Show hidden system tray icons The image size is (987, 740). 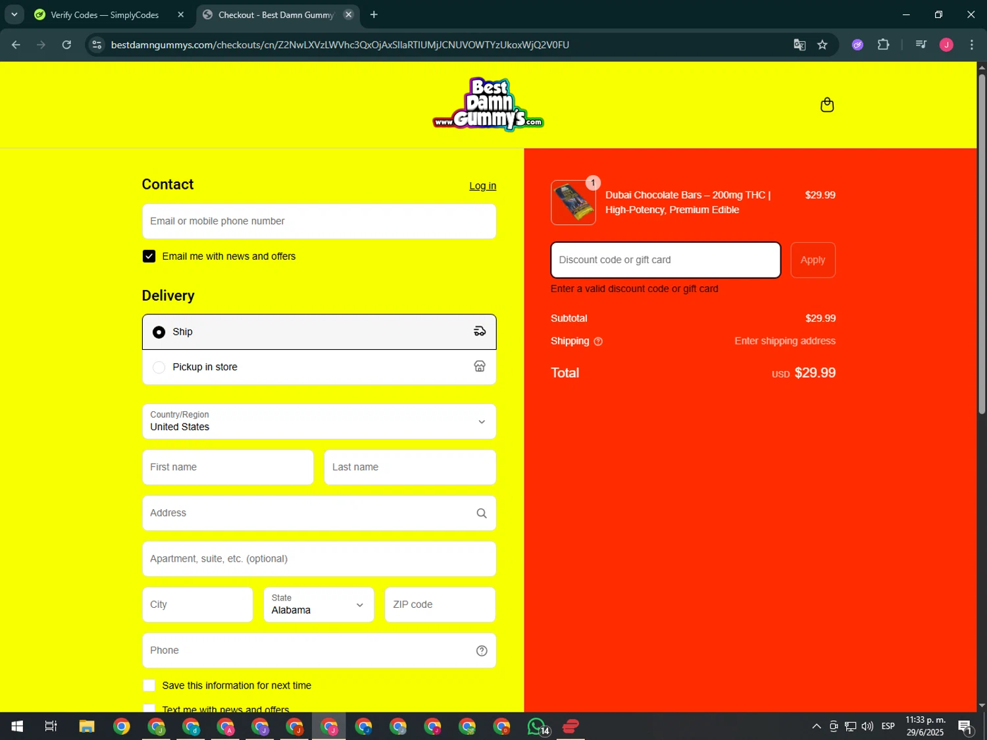pyautogui.click(x=816, y=726)
